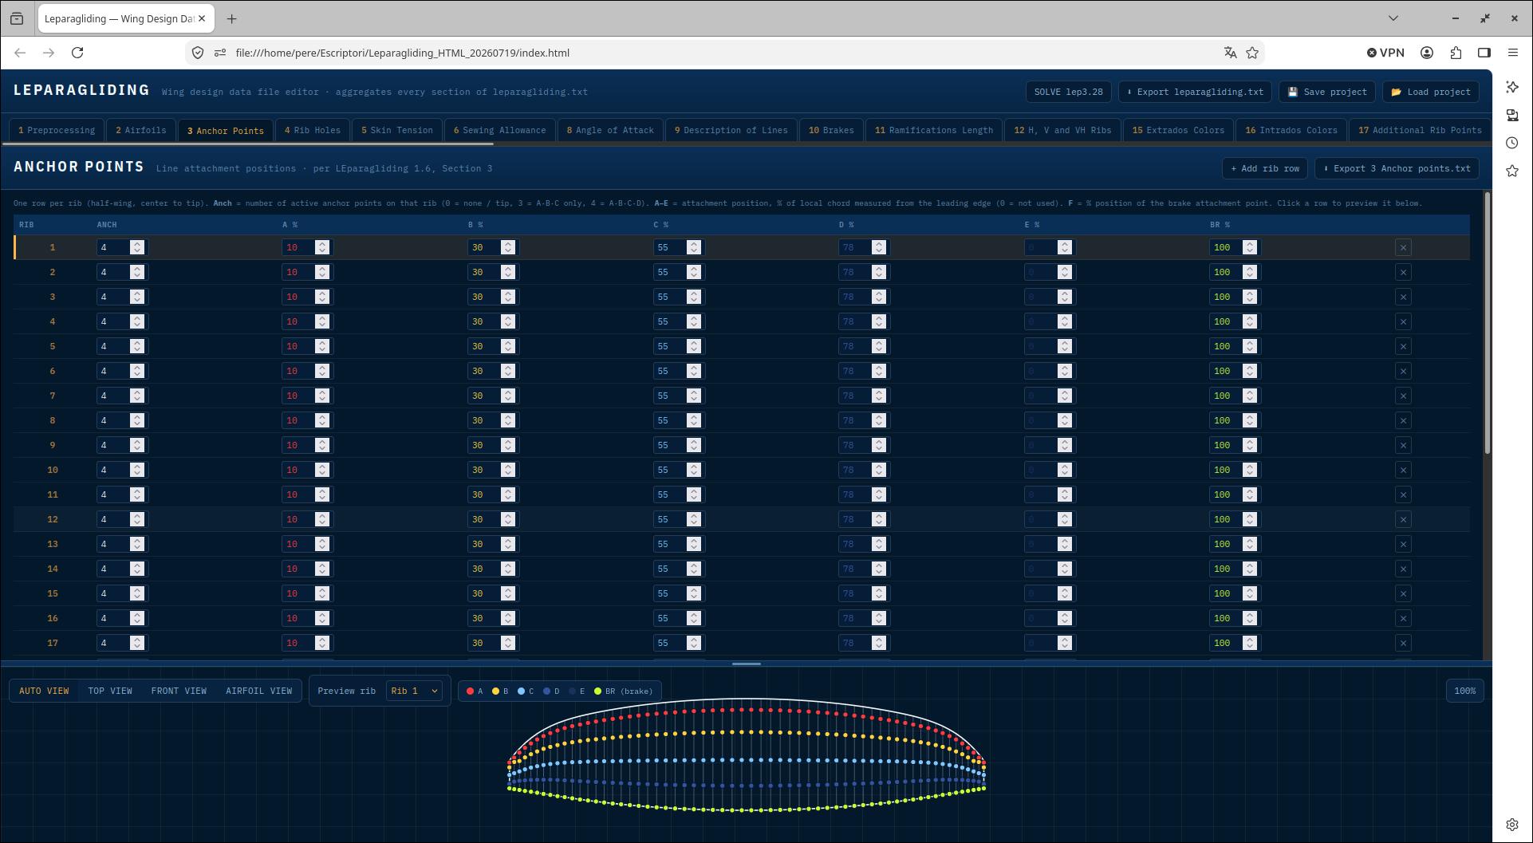Screen dimensions: 1533x843
Task: Toggle legend item B yellow dot
Action: pyautogui.click(x=500, y=691)
